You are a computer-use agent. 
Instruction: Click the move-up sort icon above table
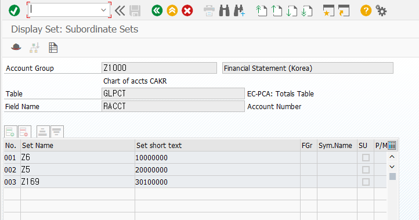(43, 132)
